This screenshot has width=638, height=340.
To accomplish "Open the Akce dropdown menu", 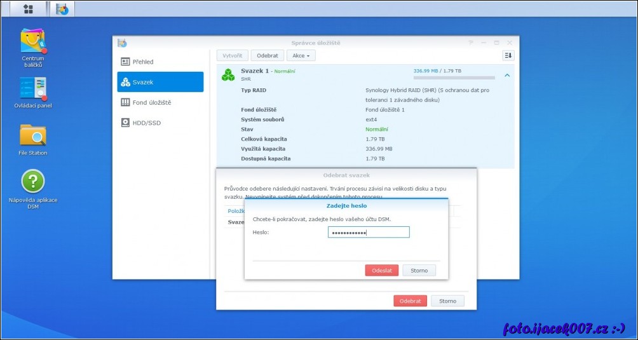I will (x=301, y=56).
